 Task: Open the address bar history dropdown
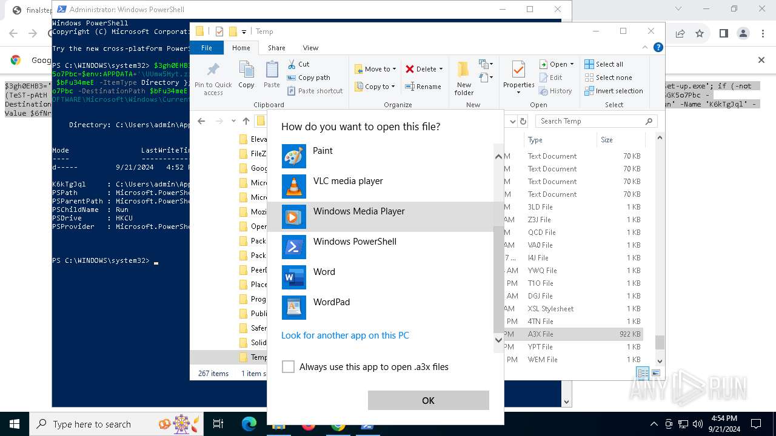pyautogui.click(x=513, y=121)
